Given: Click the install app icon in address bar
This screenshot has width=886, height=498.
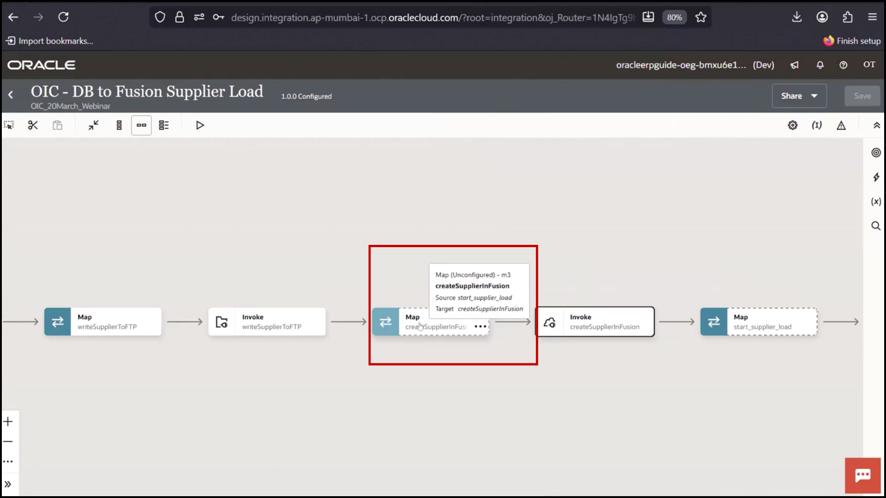Looking at the screenshot, I should [x=648, y=17].
